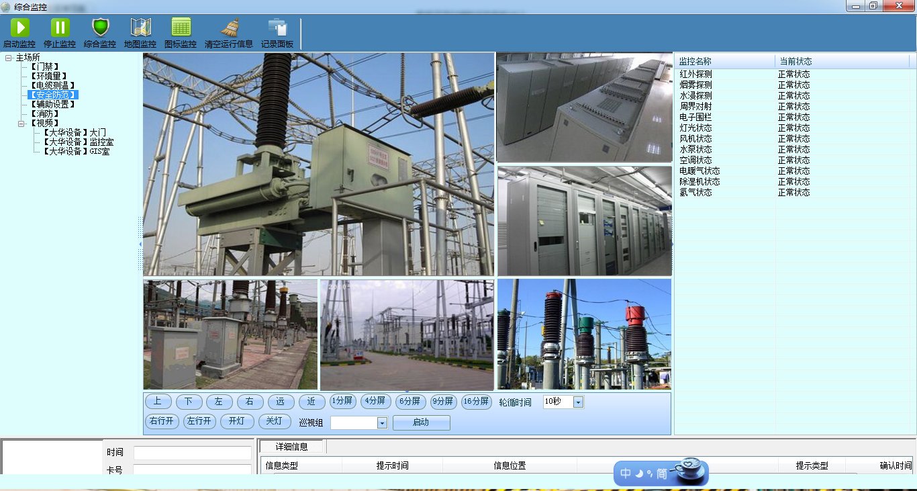Image resolution: width=917 pixels, height=491 pixels.
Task: Click 清空运行信息 broom icon
Action: point(230,28)
